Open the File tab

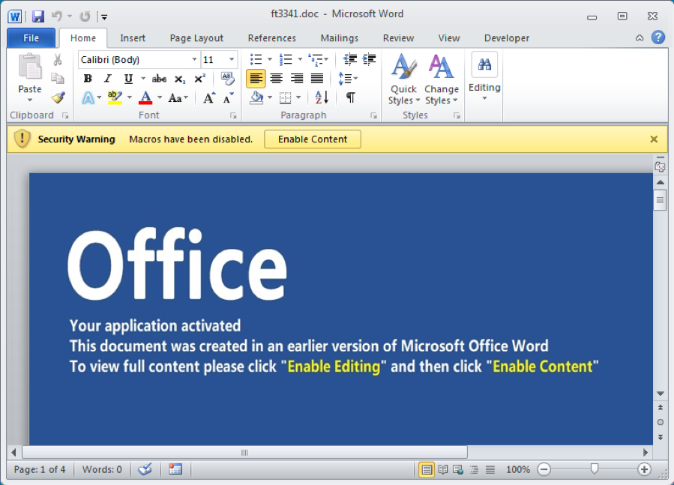click(31, 37)
